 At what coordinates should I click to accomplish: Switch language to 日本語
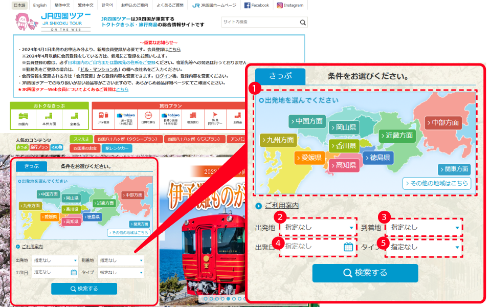[19, 5]
